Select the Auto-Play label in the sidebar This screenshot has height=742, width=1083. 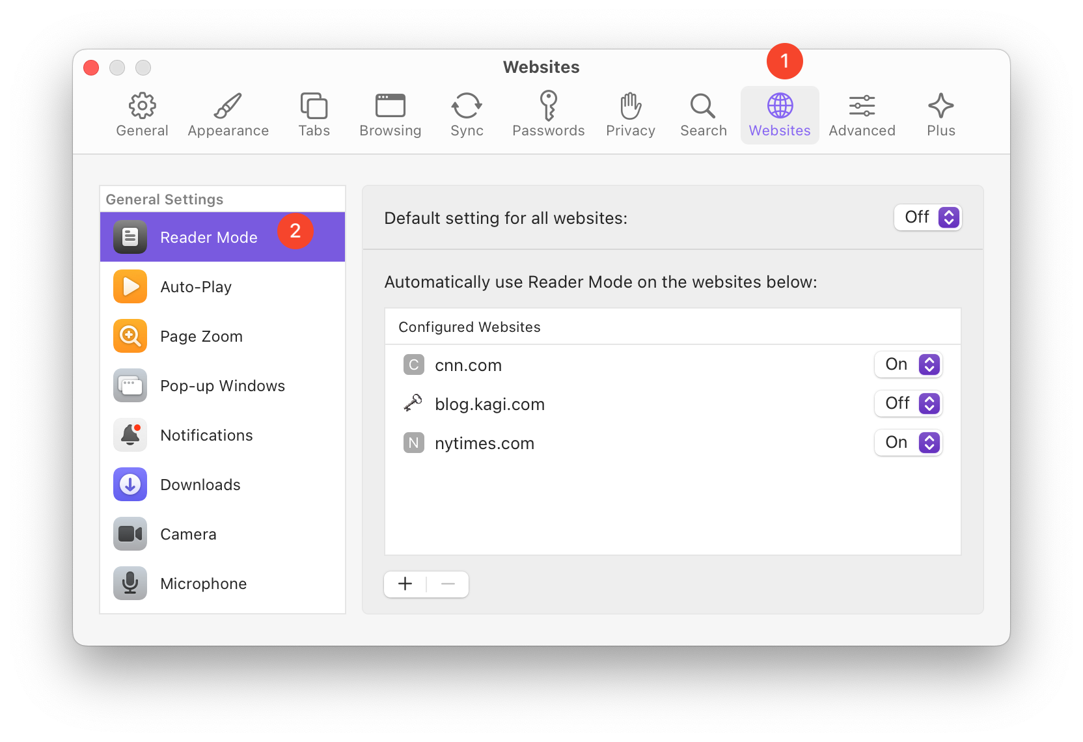(x=196, y=287)
